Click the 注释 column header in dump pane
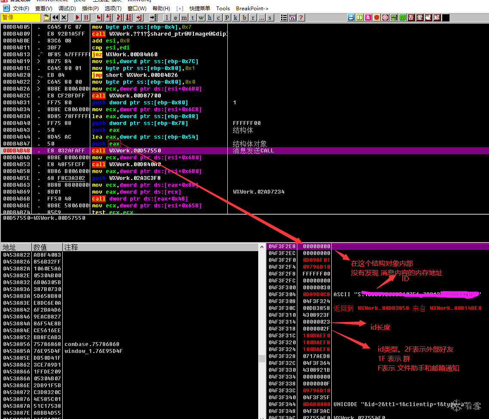The height and width of the screenshot is (419, 489). 161,247
